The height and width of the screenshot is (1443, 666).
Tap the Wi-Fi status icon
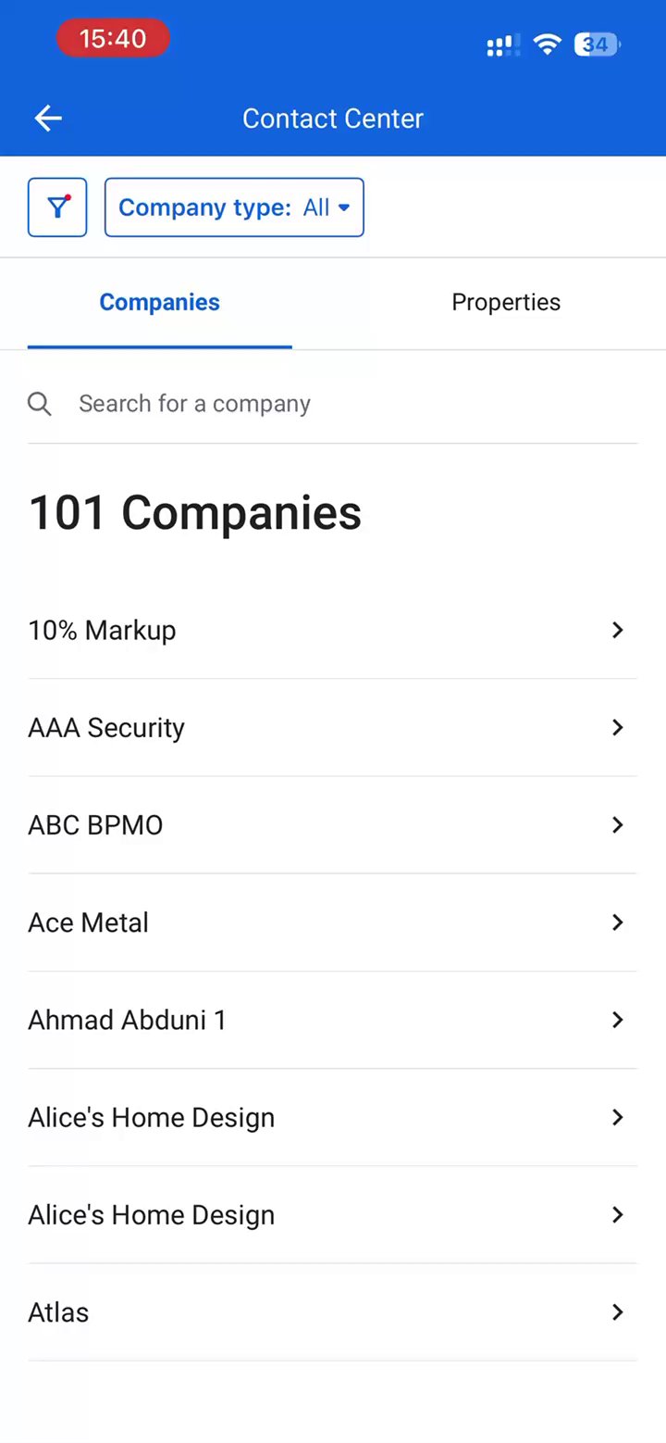point(548,44)
